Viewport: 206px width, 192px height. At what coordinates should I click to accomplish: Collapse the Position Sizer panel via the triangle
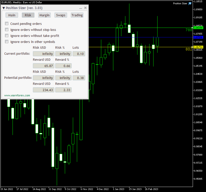(4, 8)
